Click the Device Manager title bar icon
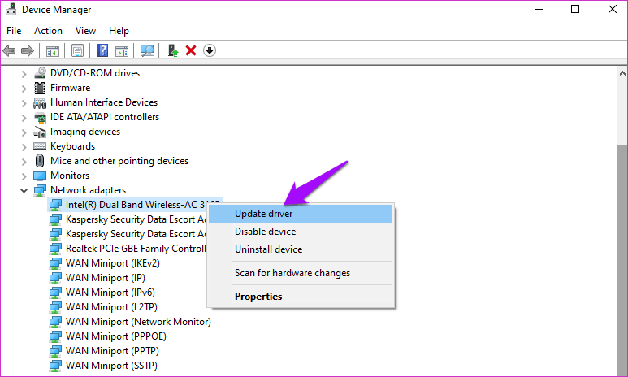The width and height of the screenshot is (628, 377). 11,9
